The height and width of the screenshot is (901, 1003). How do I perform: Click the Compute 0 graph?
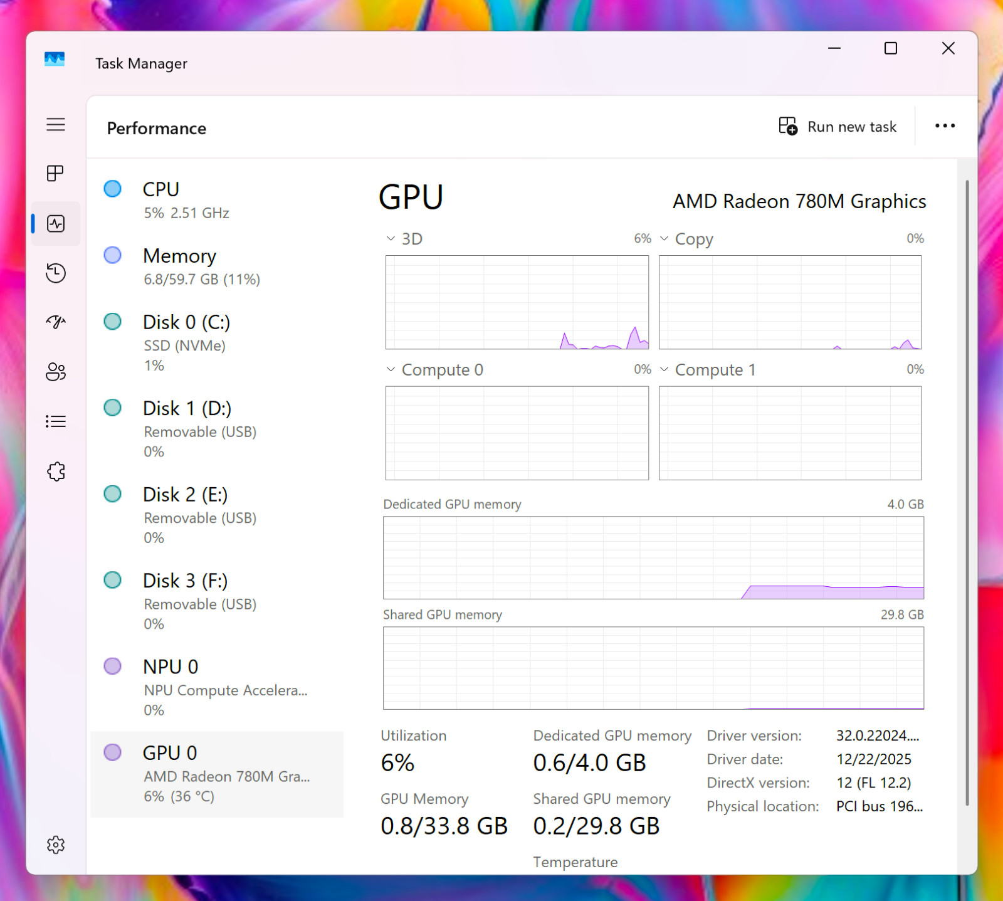[517, 433]
